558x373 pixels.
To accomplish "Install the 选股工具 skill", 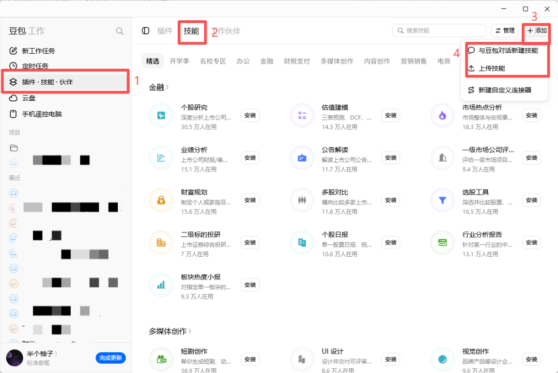I will [x=531, y=200].
